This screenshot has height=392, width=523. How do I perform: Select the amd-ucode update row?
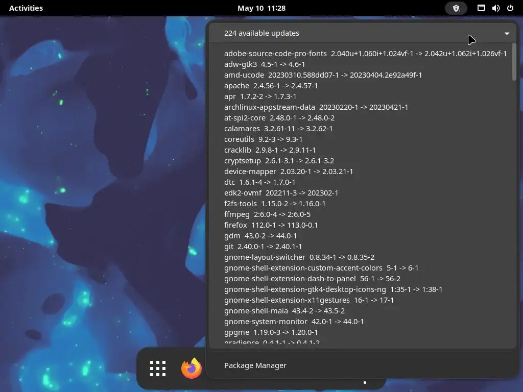click(323, 75)
